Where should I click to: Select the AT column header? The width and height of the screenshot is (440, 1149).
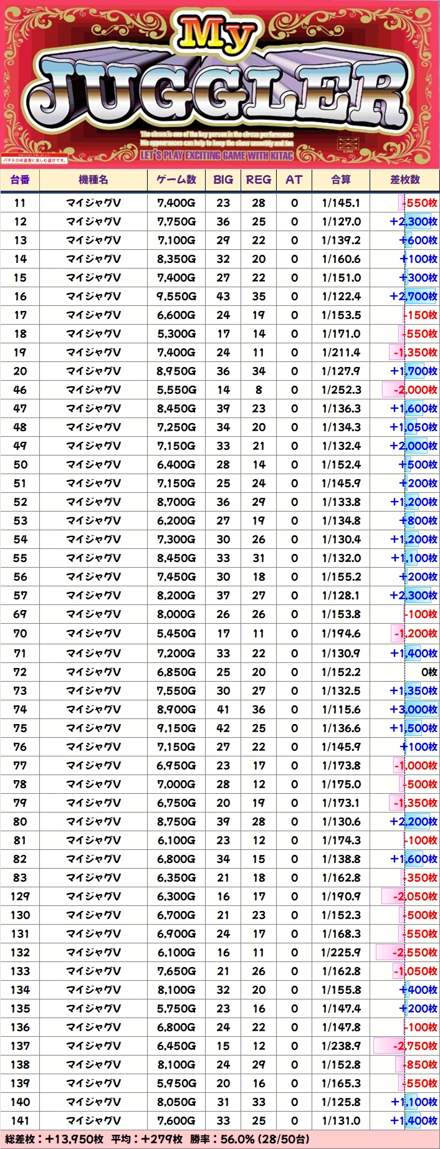294,179
